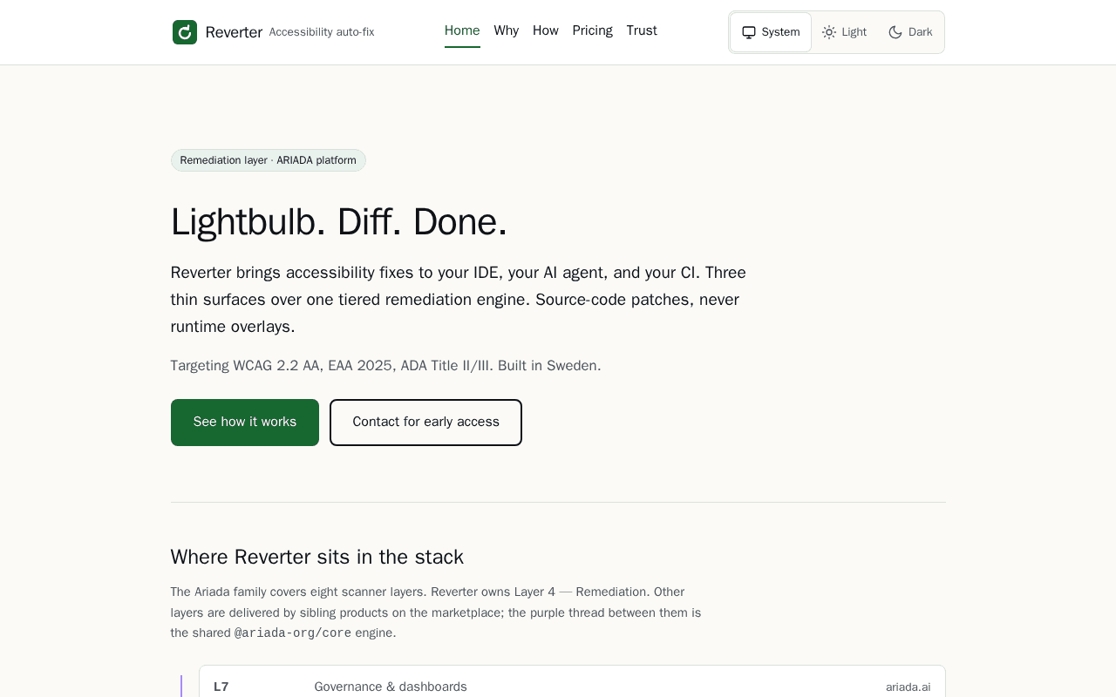
Task: Switch to the Dark theme
Action: 910,32
